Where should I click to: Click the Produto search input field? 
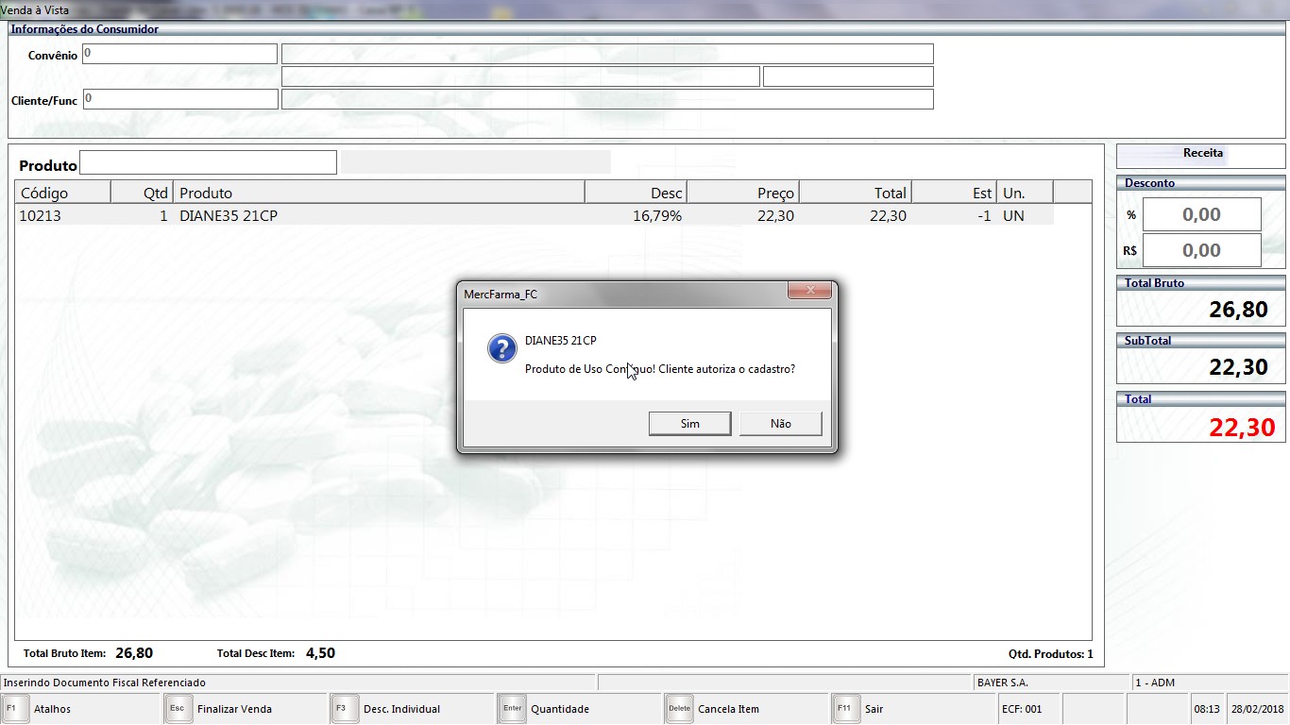coord(208,163)
